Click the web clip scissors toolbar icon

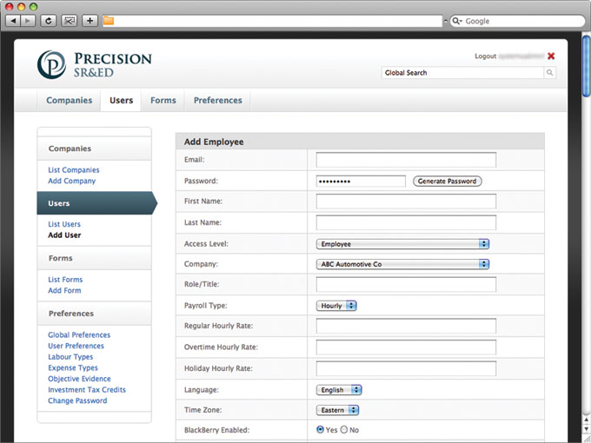coord(69,21)
